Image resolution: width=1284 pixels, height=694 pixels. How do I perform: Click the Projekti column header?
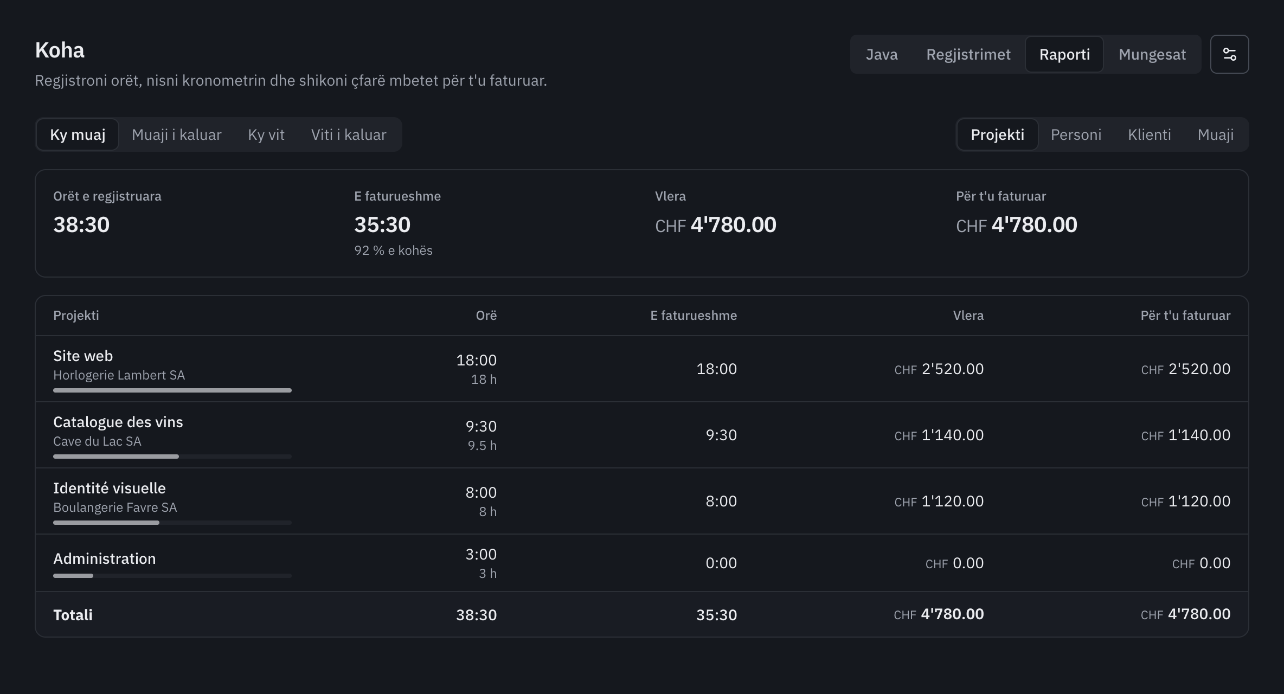click(x=76, y=316)
